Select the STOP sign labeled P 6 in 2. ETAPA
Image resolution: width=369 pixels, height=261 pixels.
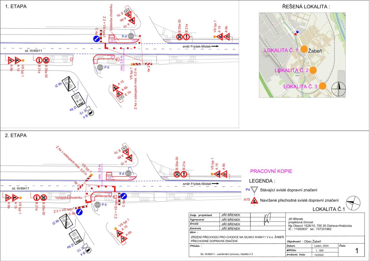coord(98,205)
